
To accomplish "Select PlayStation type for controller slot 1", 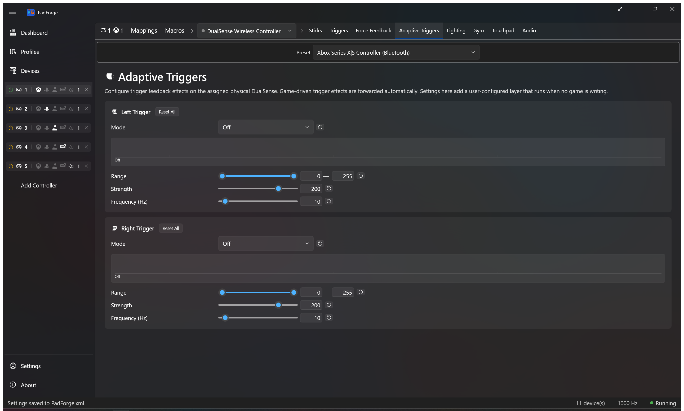I will [x=46, y=90].
